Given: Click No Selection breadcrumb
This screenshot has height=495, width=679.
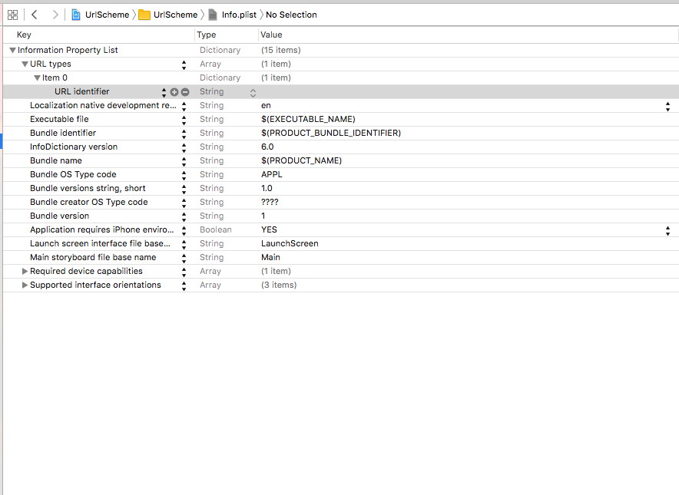Looking at the screenshot, I should click(291, 15).
